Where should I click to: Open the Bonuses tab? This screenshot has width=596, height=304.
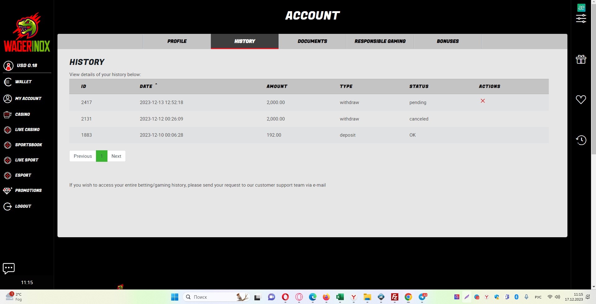(448, 41)
